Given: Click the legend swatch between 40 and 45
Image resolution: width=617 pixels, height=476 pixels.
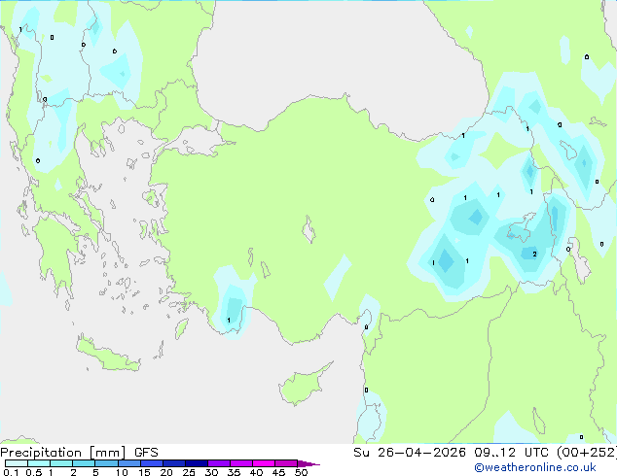Looking at the screenshot, I should point(264,463).
